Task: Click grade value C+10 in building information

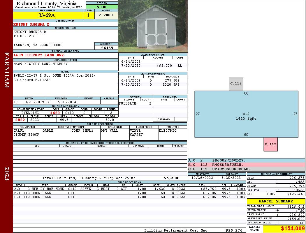Action: [69, 113]
